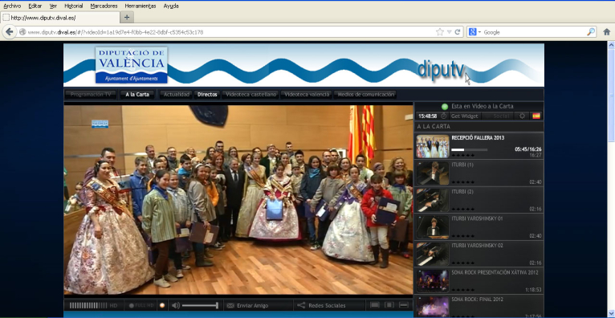The width and height of the screenshot is (615, 318).
Task: Adjust the player volume slider
Action: tap(200, 305)
